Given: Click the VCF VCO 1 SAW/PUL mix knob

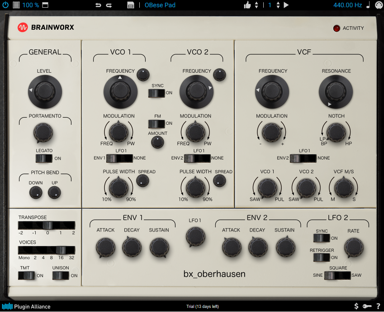Looking at the screenshot, I should [267, 188].
